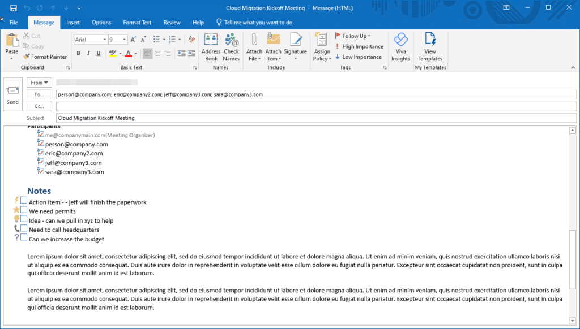Screen dimensions: 580x329
Task: Check the 'We need permits' checkbox
Action: (x=24, y=210)
